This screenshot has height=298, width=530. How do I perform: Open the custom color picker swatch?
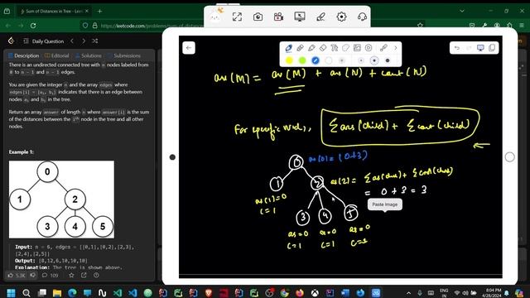pyautogui.click(x=341, y=60)
